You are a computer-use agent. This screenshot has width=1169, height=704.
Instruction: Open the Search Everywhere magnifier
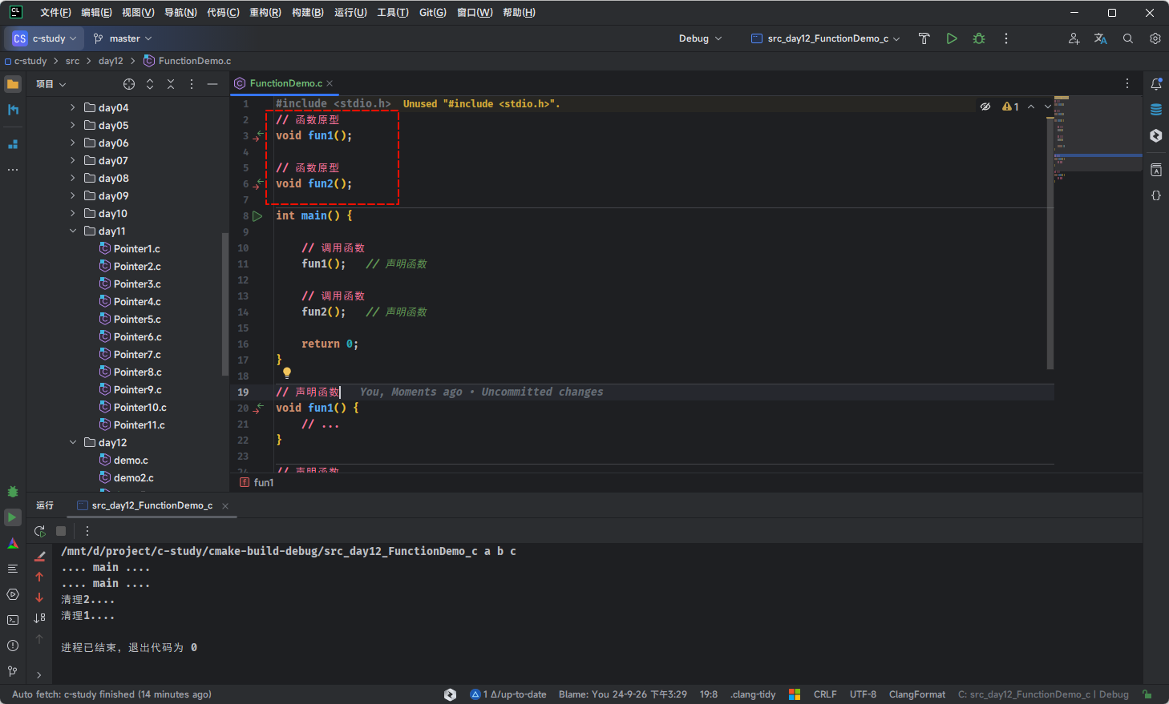pyautogui.click(x=1128, y=38)
